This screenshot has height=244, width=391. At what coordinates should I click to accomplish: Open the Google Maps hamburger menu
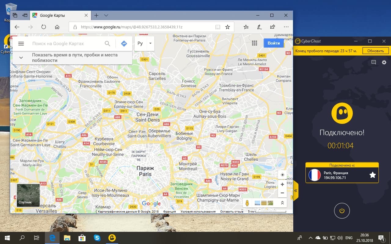coord(21,44)
